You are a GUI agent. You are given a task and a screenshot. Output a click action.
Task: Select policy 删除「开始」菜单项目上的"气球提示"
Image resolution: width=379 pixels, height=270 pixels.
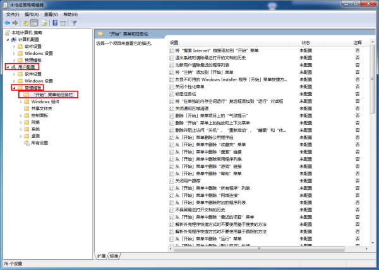[211, 116]
